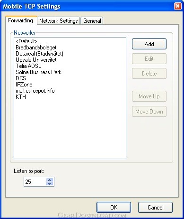Choose Datareal (Stadsnätet) from the list
This screenshot has height=219, width=184.
pos(40,54)
